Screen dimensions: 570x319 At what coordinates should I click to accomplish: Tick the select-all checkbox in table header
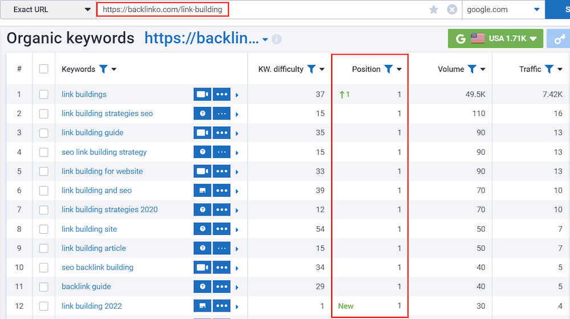point(44,69)
